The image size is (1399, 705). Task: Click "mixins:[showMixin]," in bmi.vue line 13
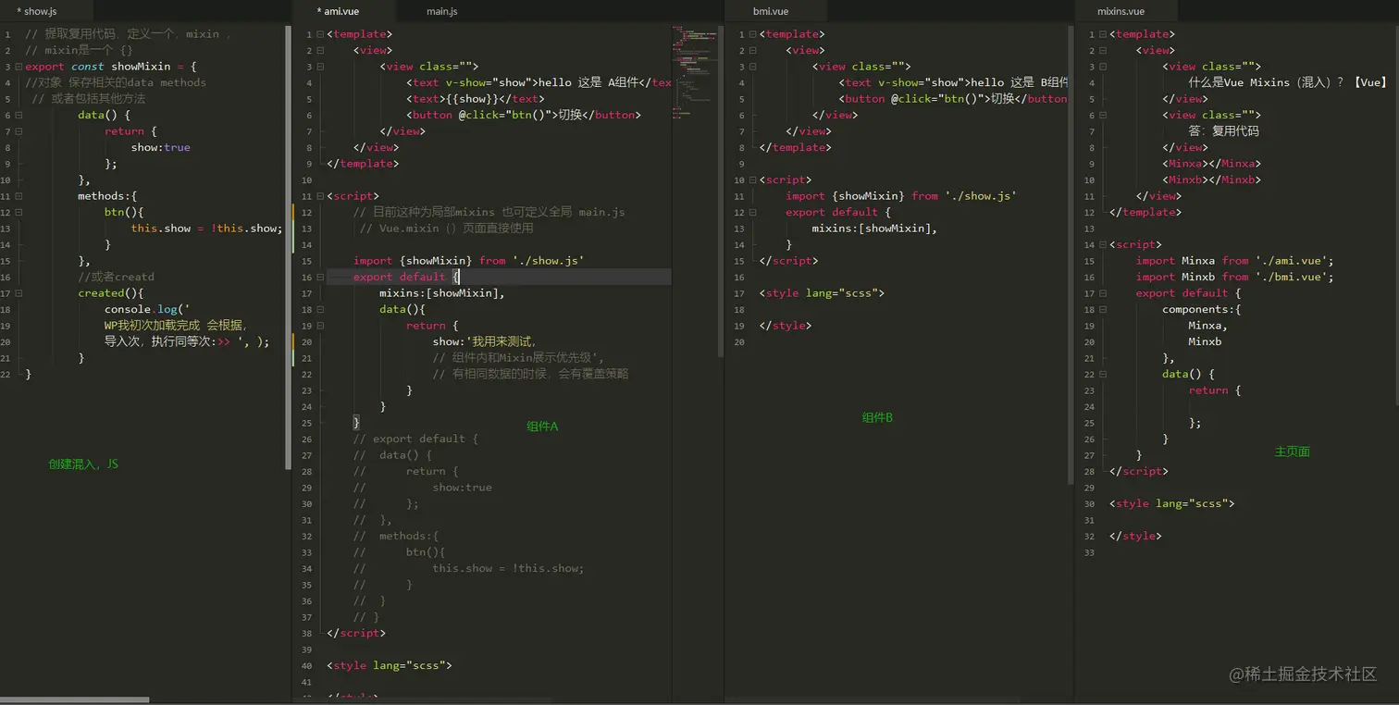click(874, 229)
